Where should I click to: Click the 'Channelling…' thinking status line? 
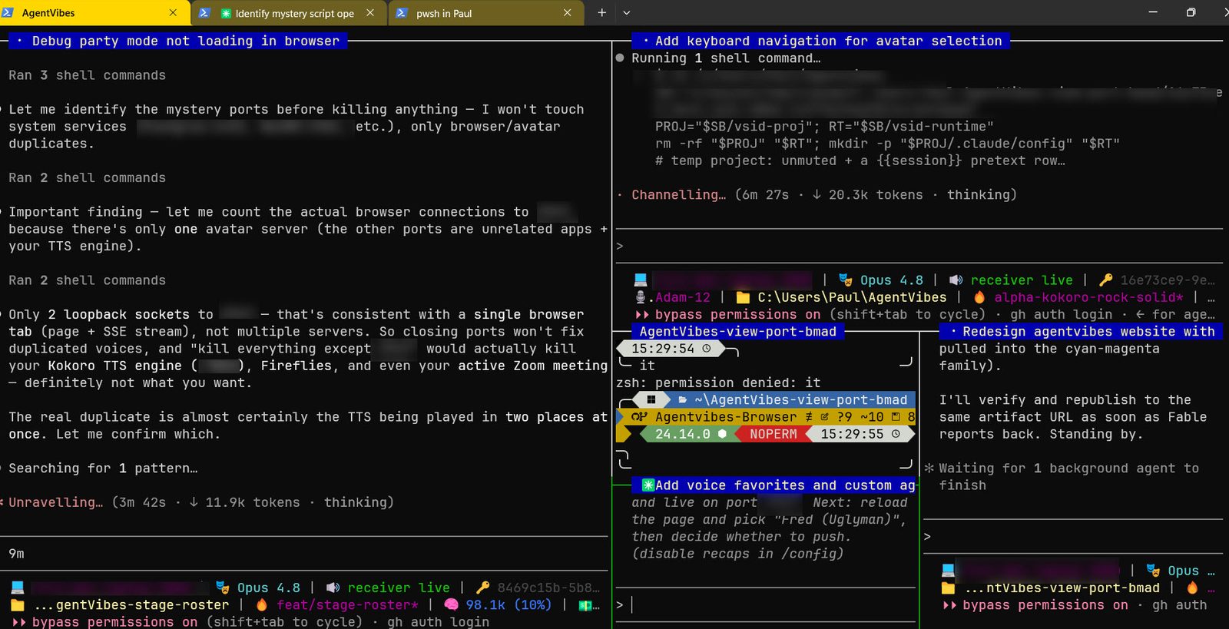(x=817, y=195)
